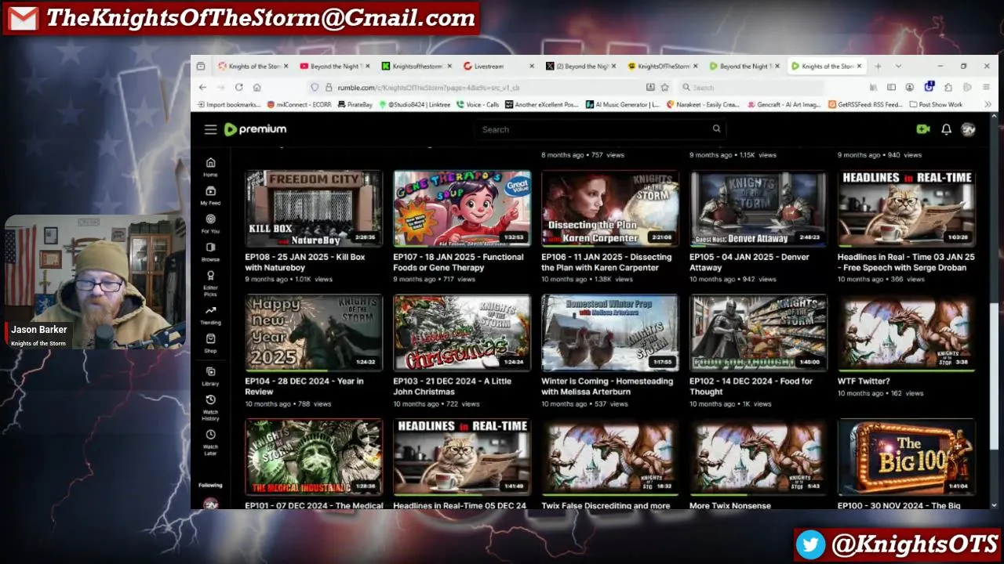
Task: Bookmark this page with star icon
Action: [x=664, y=87]
